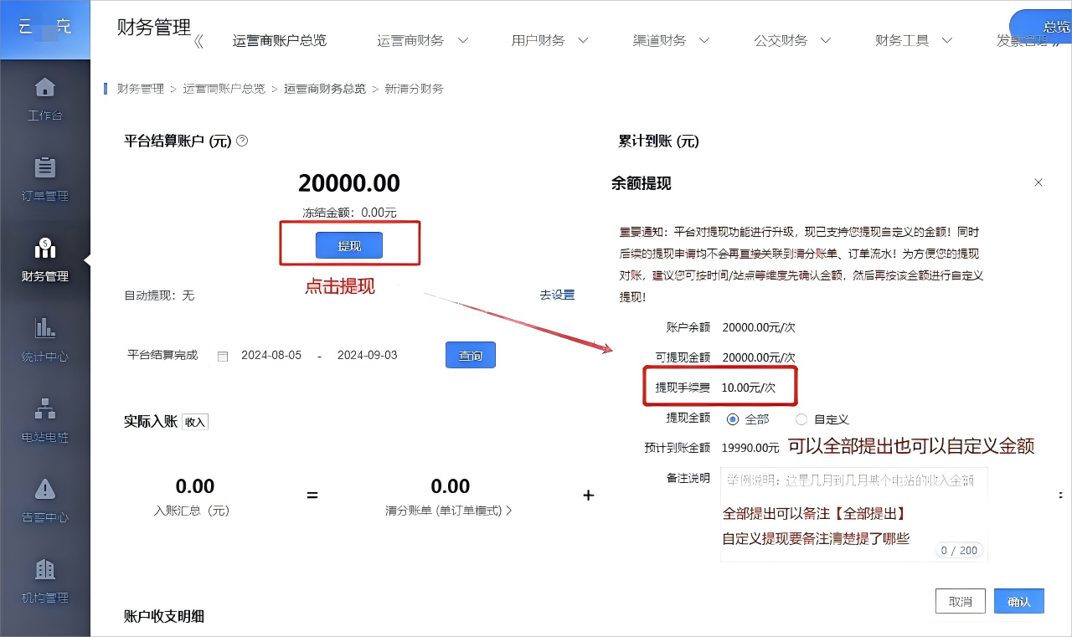Open 告警中心 warning triangle icon
This screenshot has height=637, width=1072.
pyautogui.click(x=44, y=489)
